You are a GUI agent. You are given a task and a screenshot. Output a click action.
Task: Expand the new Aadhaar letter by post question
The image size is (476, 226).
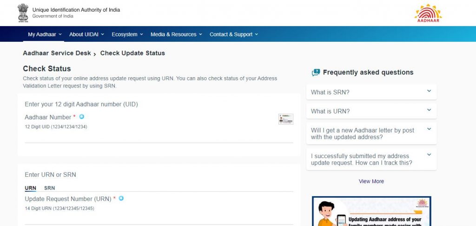pyautogui.click(x=371, y=133)
